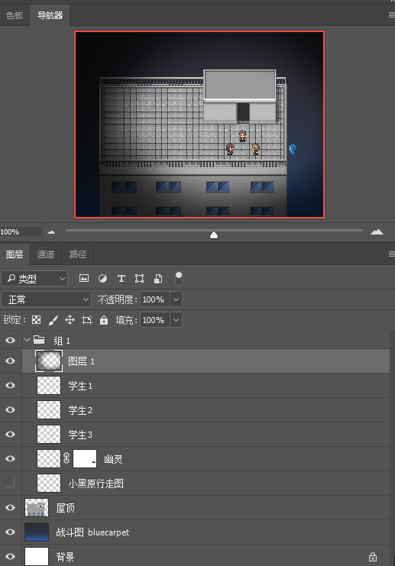This screenshot has width=395, height=566.
Task: Click the zoom out small mountains icon
Action: [51, 232]
